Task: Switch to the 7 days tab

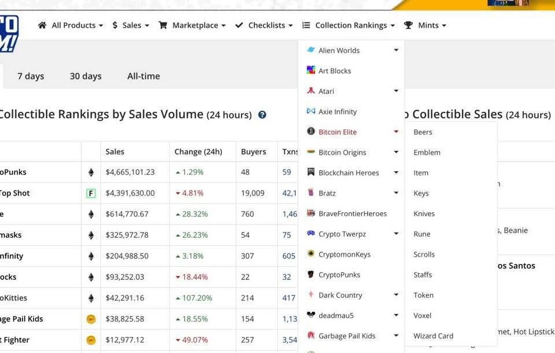Action: tap(31, 76)
